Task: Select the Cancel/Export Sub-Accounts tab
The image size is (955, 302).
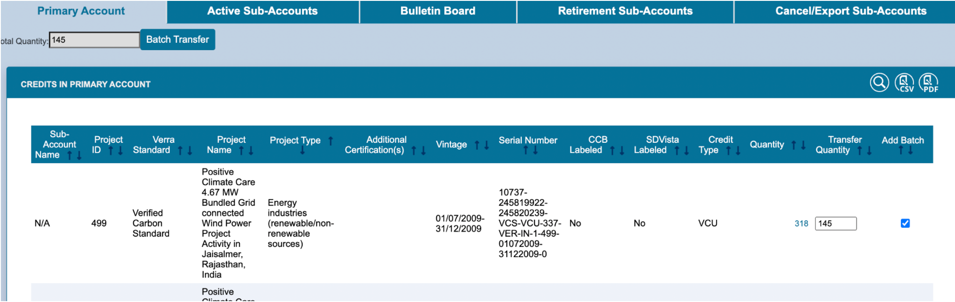Action: point(850,11)
